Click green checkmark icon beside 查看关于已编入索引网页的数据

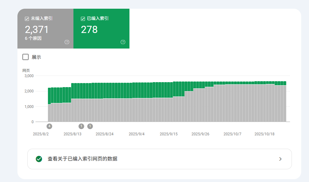[x=39, y=159]
